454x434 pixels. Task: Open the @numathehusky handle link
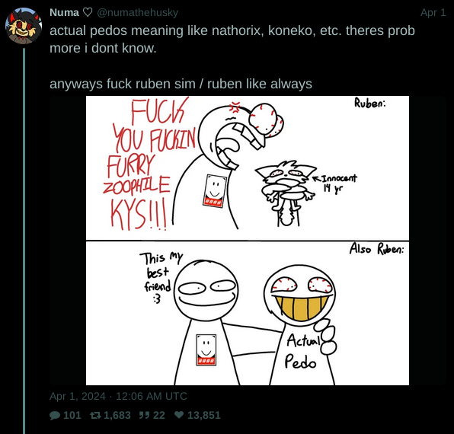coord(137,12)
